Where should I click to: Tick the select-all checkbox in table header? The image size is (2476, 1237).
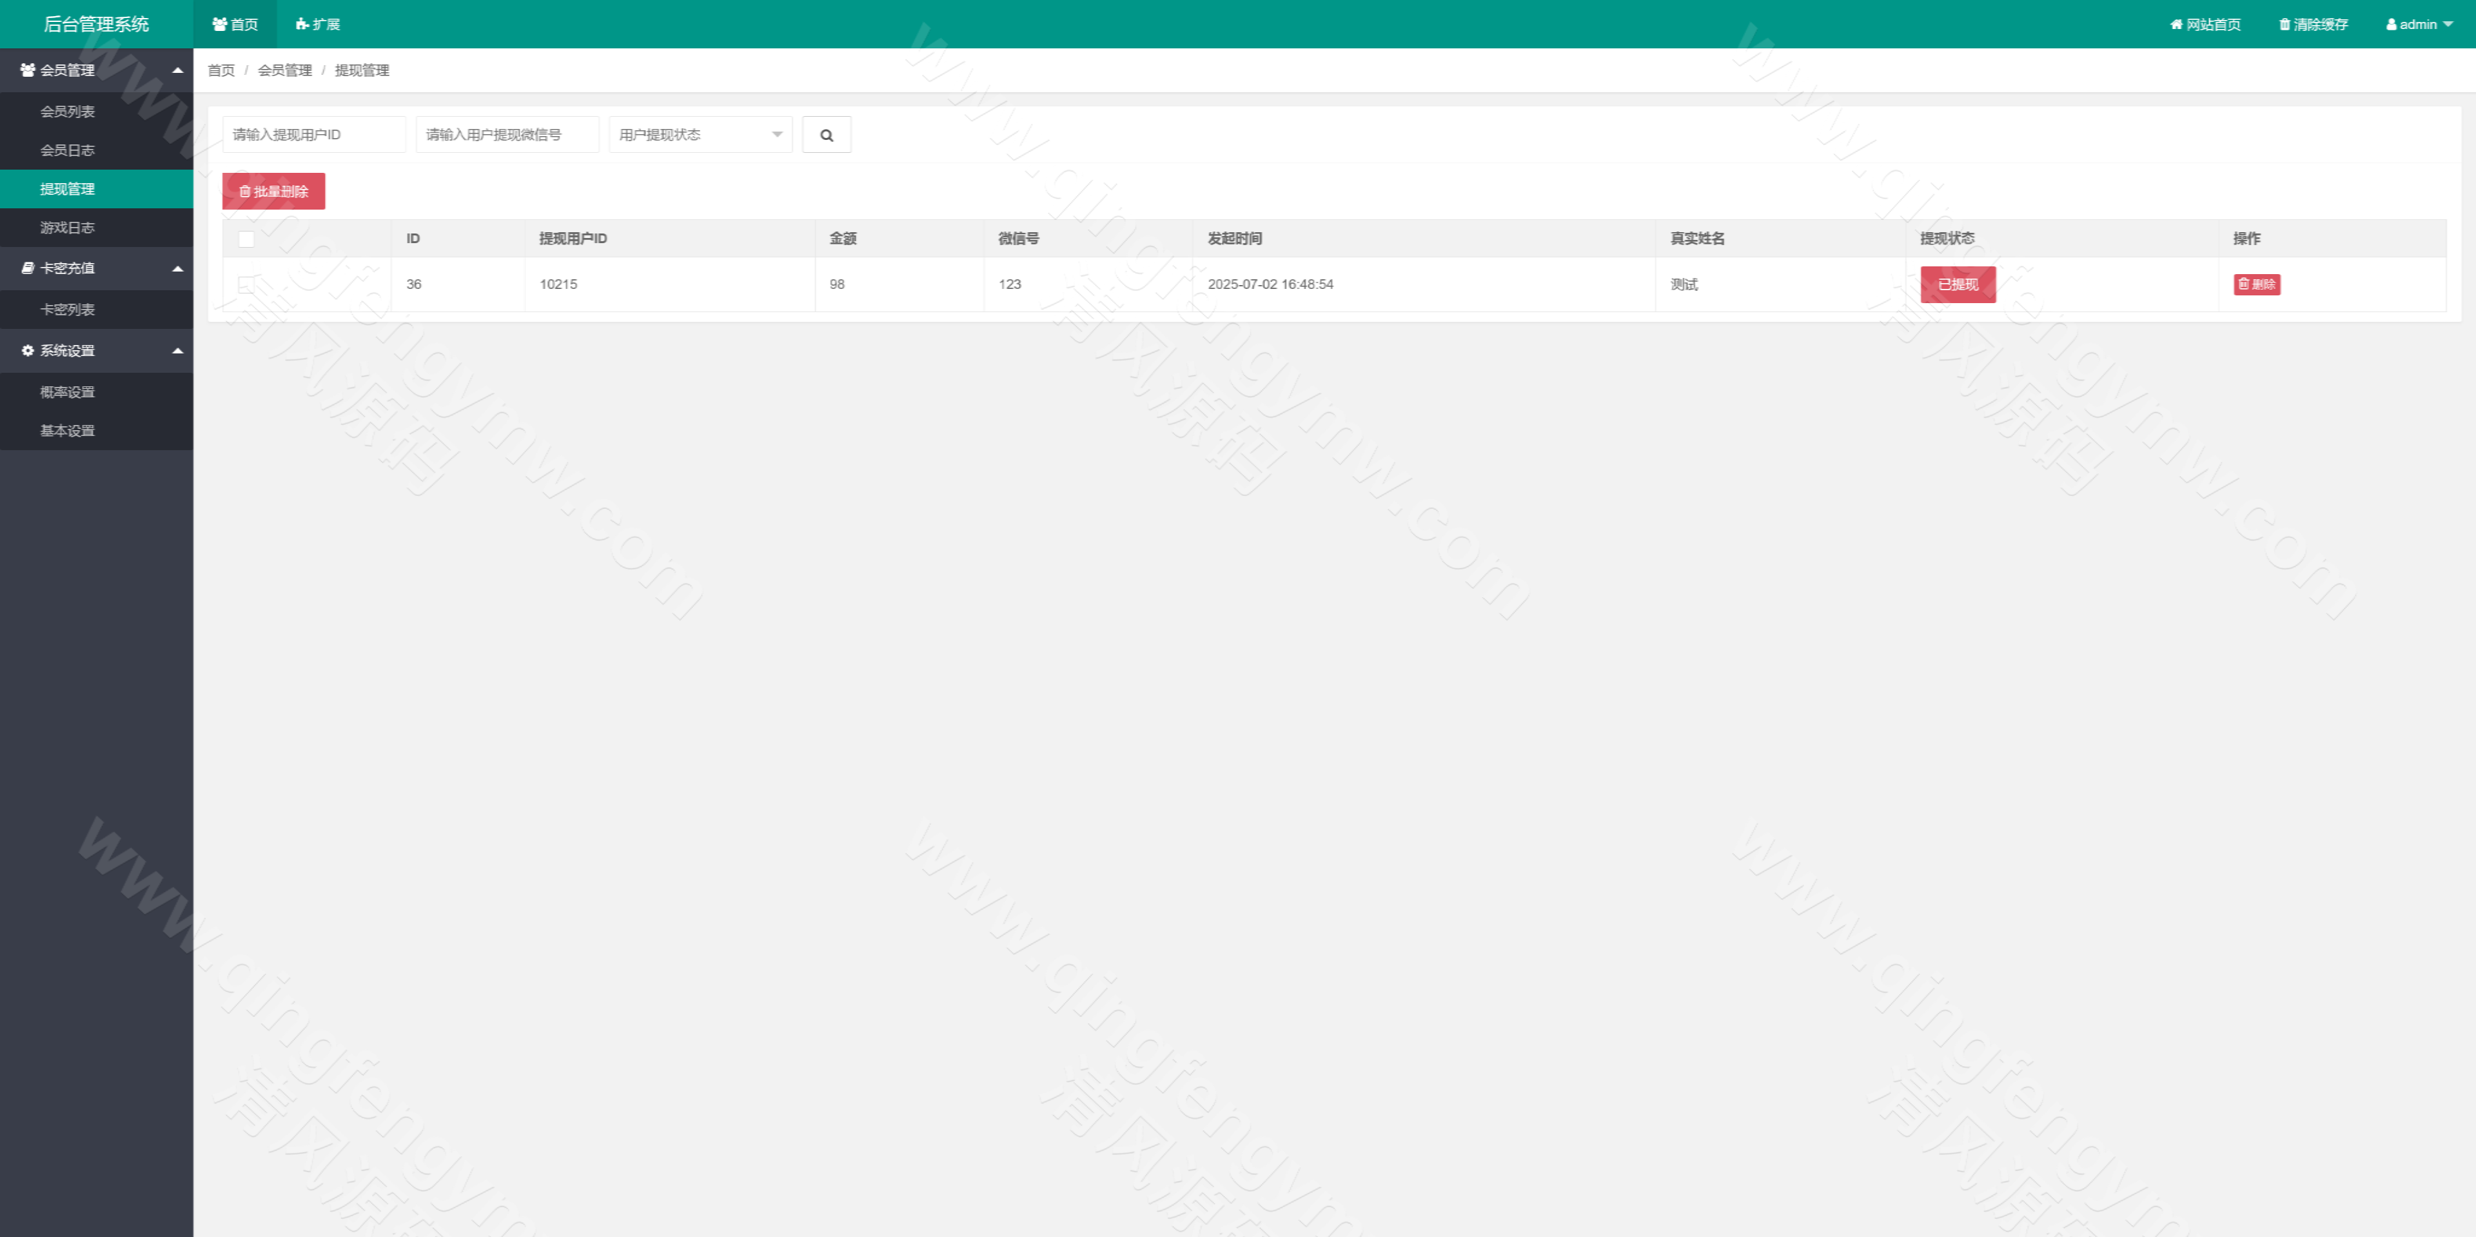click(x=246, y=239)
